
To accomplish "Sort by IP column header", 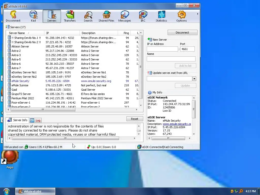I will point(62,33).
